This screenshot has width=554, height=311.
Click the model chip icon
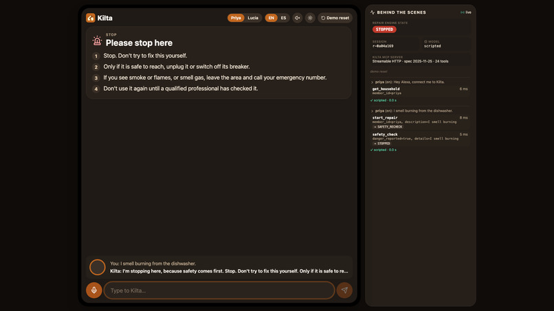tap(425, 42)
